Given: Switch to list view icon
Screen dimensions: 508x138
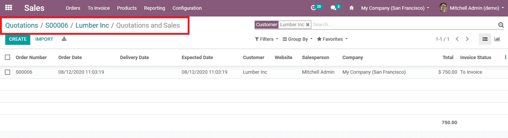Looking at the screenshot, I should point(485,39).
